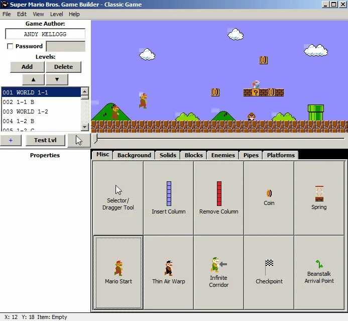Click the coin inside the brick row
Viewport: 348px width, 321px height.
point(272,92)
